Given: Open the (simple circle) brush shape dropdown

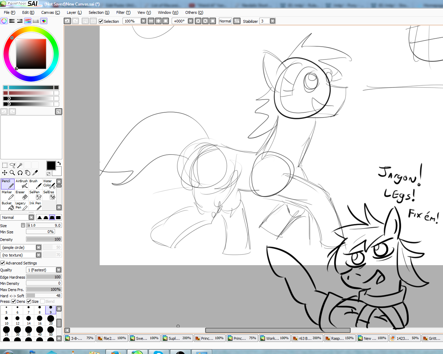Looking at the screenshot, I should pos(38,248).
